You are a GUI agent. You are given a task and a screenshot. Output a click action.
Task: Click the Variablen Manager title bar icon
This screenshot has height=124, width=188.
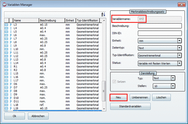tap(5, 5)
